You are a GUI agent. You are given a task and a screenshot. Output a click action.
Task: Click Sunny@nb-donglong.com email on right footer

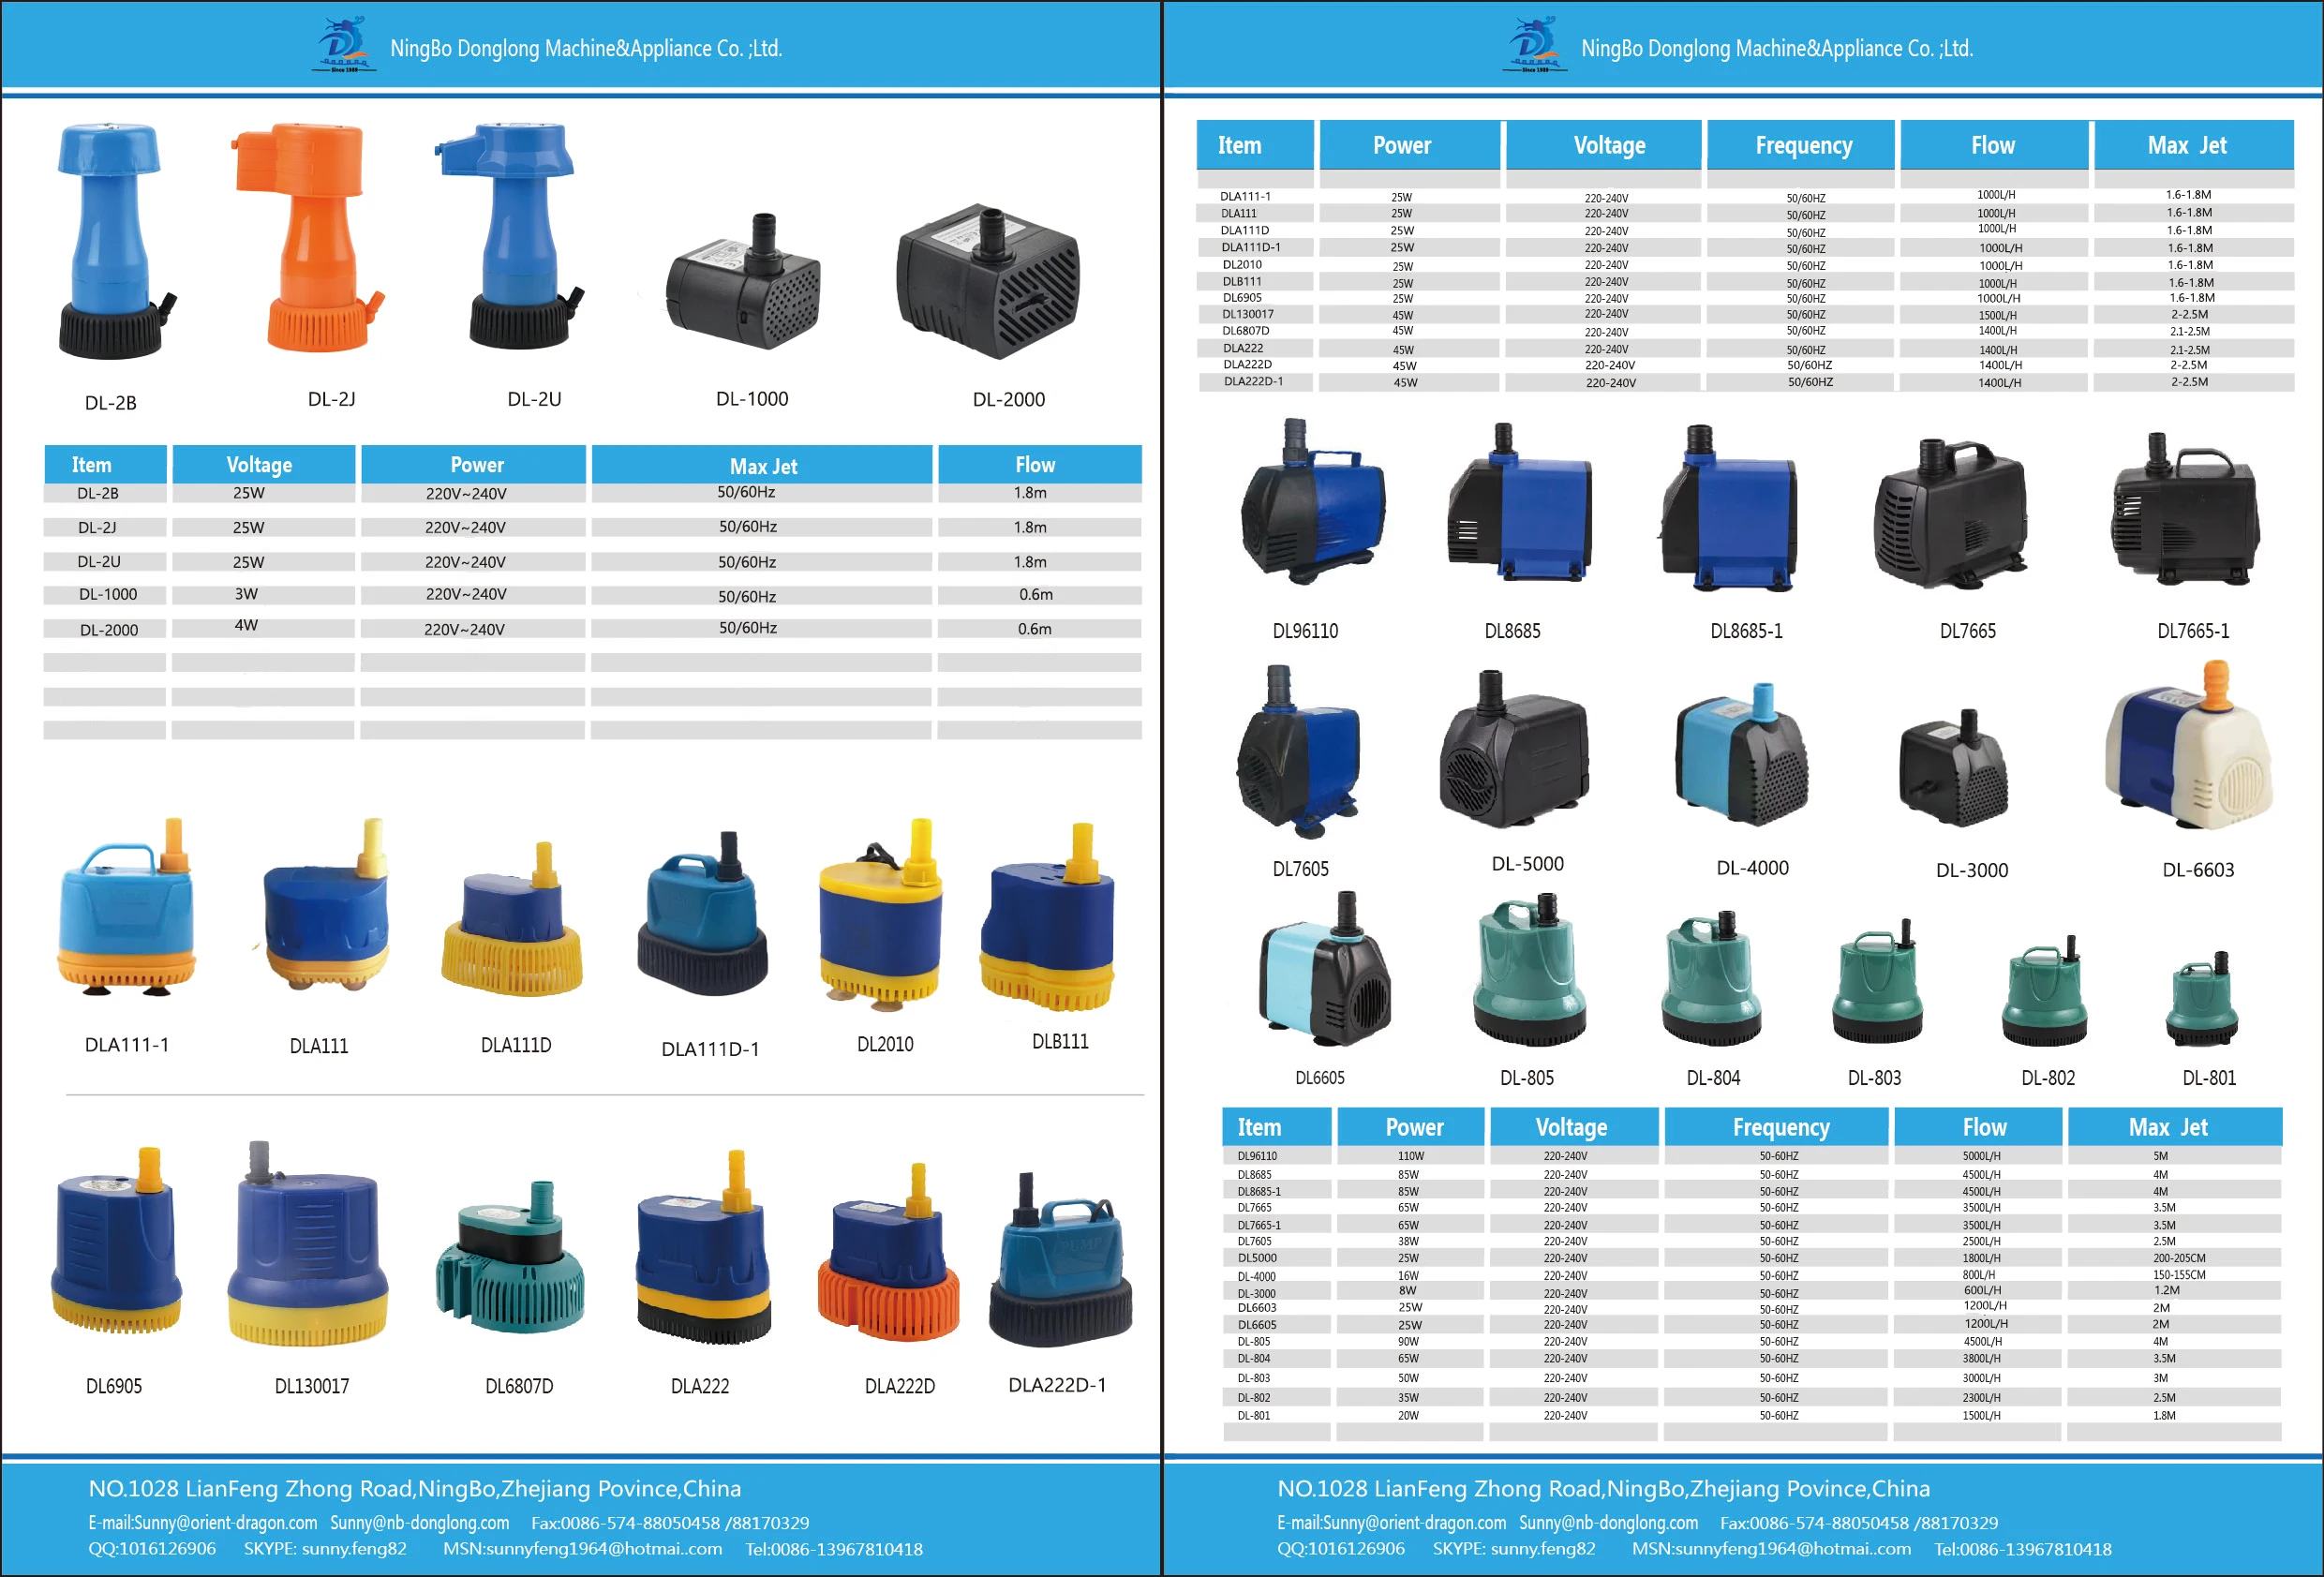tap(1608, 1523)
